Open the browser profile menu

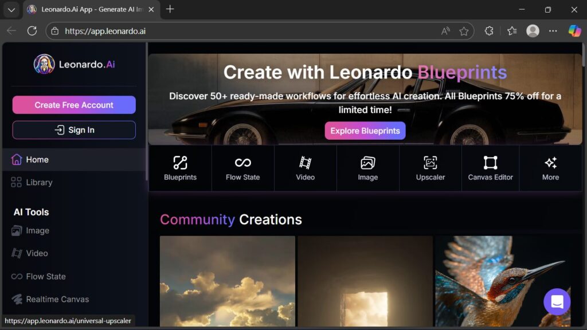[533, 31]
